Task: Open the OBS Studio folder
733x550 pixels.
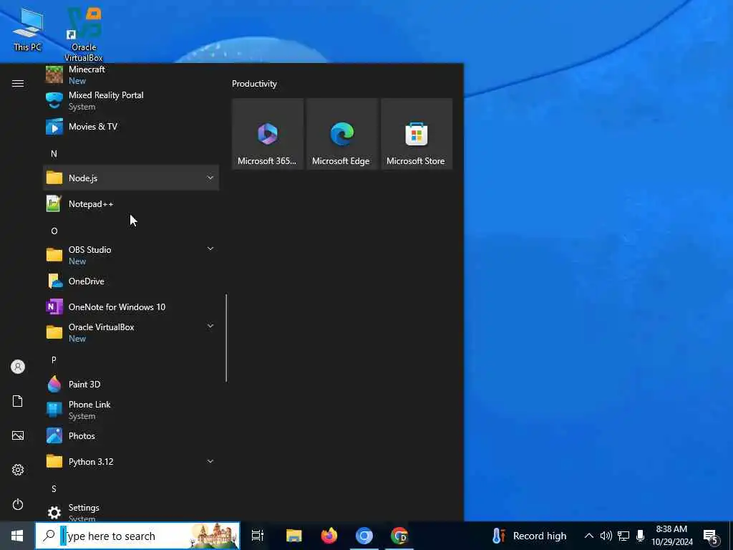Action: 131,255
